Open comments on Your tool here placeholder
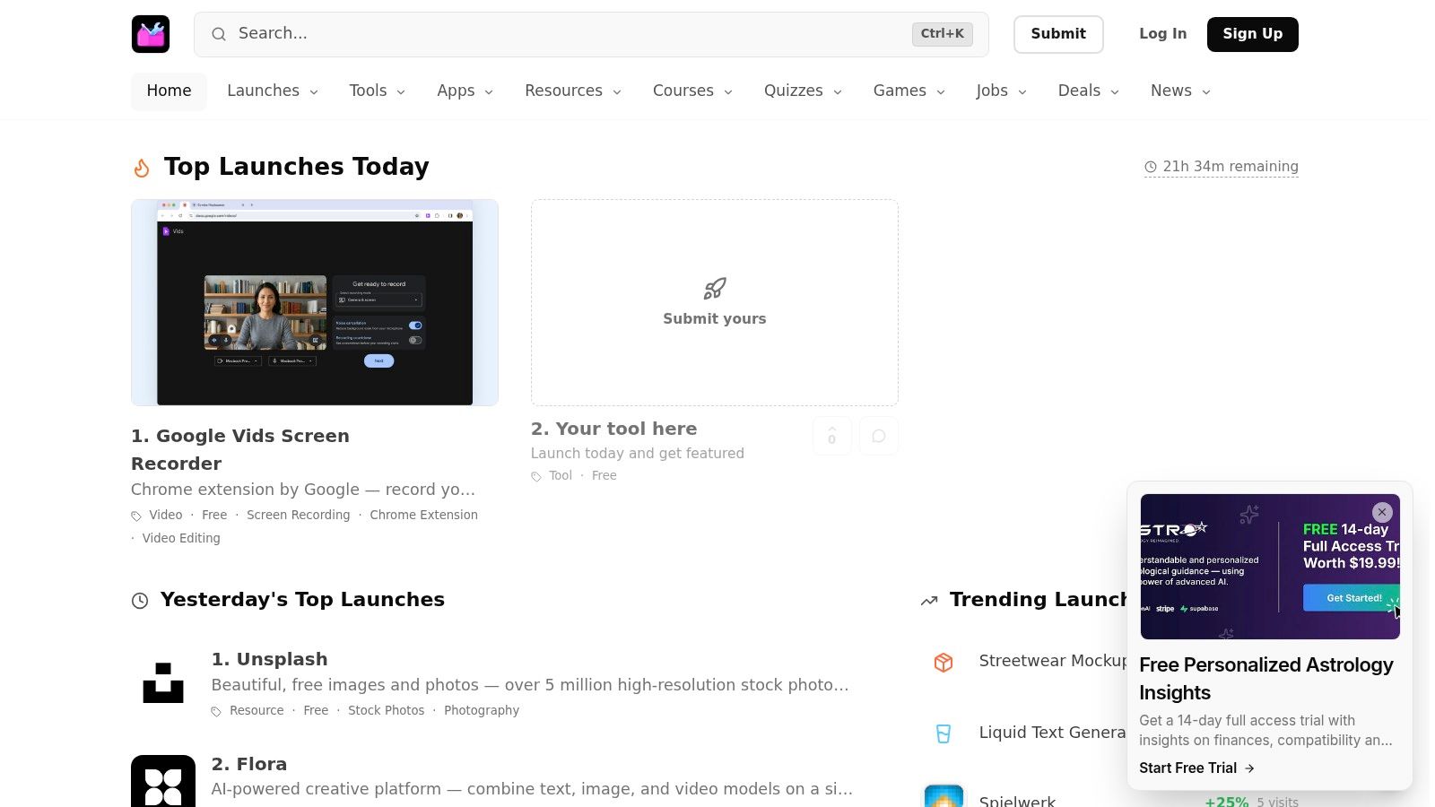Viewport: 1435px width, 807px height. point(879,436)
